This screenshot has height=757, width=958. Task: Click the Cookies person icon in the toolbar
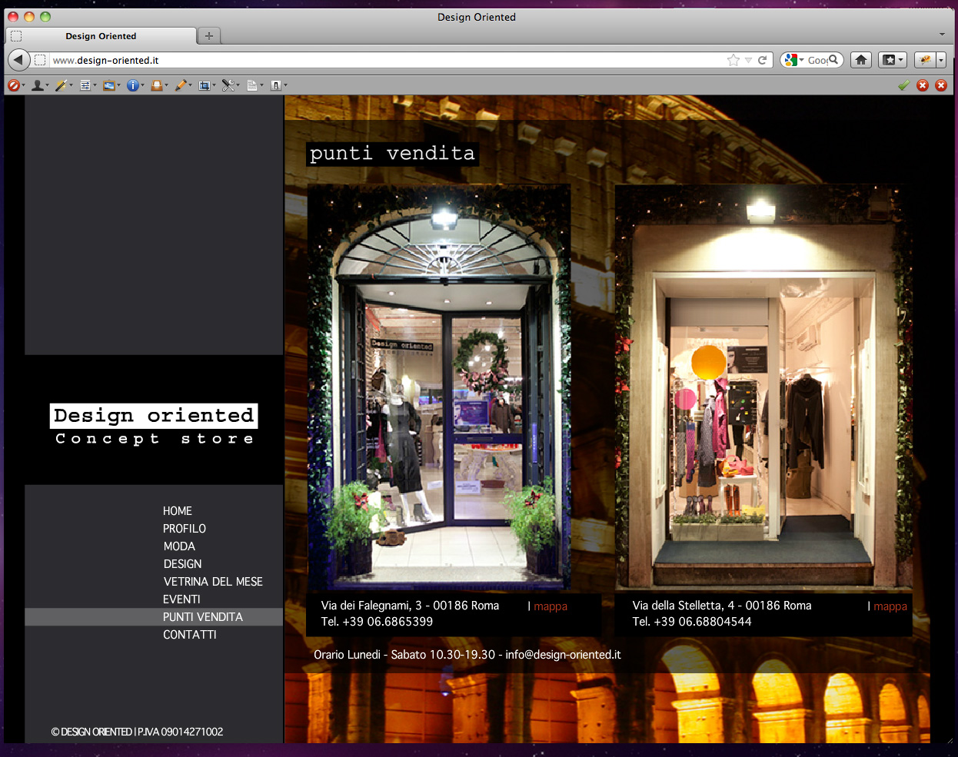click(x=37, y=85)
